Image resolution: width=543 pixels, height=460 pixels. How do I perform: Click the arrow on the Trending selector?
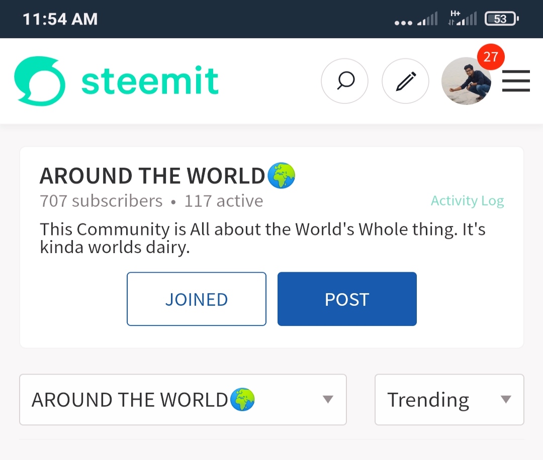pyautogui.click(x=506, y=399)
